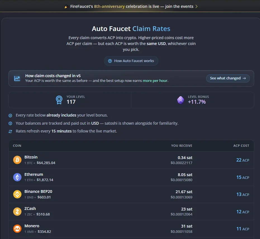
Task: Click the How claim costs changed in v5 title
Action: click(53, 76)
